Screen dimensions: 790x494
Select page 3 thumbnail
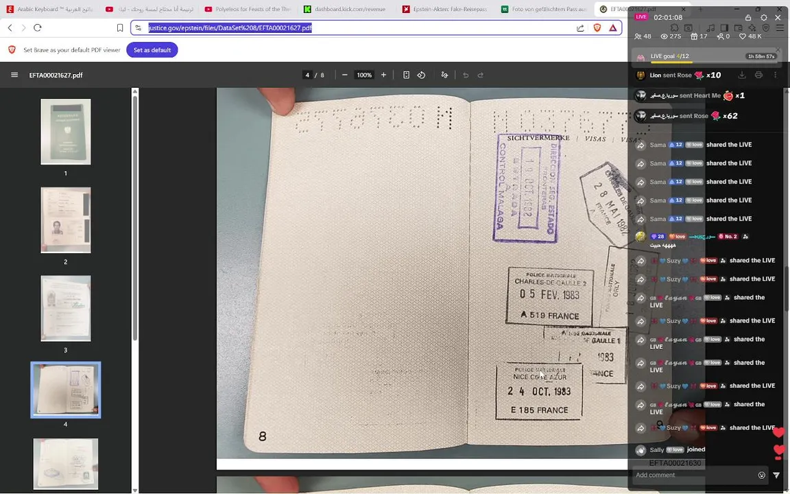(x=66, y=309)
